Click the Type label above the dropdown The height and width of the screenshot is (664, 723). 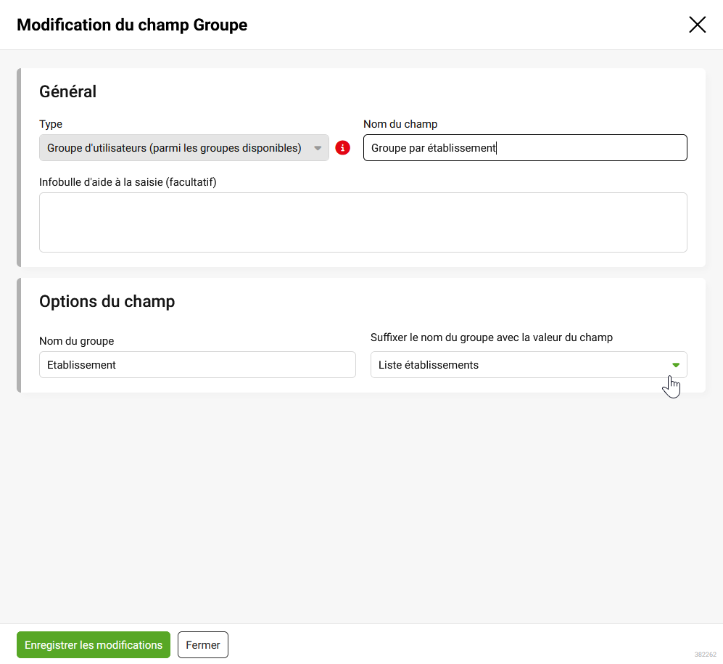click(x=51, y=124)
